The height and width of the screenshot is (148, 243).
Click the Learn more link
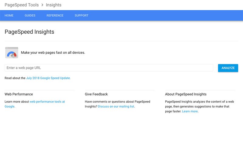point(190,111)
